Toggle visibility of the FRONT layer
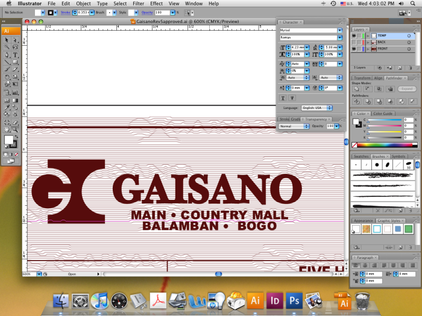This screenshot has height=316, width=422. (x=354, y=49)
